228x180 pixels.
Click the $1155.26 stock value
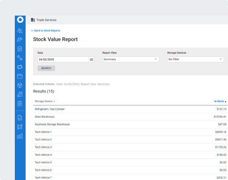click(x=220, y=147)
